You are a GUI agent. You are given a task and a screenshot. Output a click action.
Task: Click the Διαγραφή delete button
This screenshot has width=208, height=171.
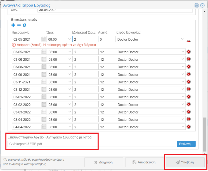pyautogui.click(x=104, y=162)
